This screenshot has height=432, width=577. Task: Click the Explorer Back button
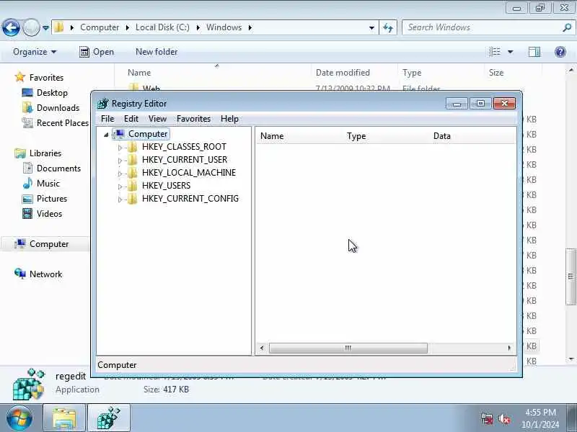pos(11,27)
